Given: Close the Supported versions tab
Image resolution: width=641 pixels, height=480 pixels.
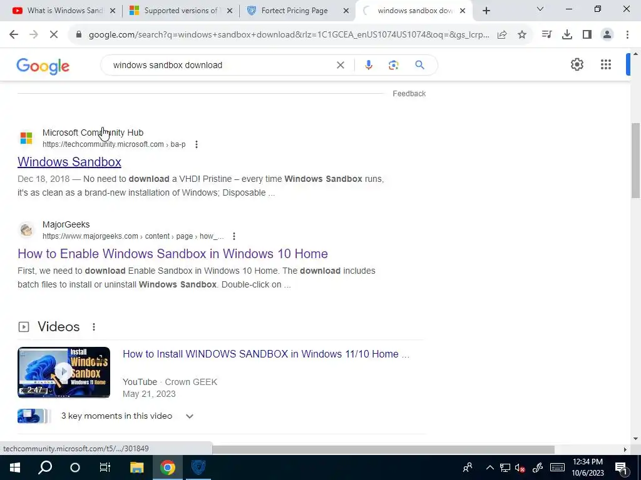Looking at the screenshot, I should (x=230, y=11).
